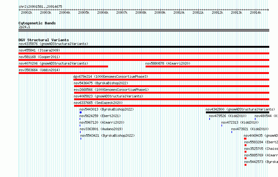Click the blue marker under nsv5443013

81,112
